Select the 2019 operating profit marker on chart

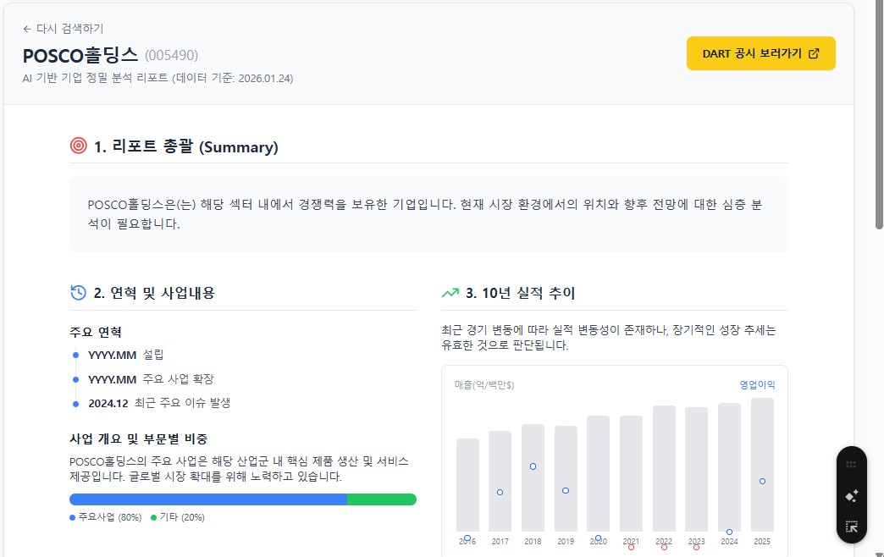566,490
